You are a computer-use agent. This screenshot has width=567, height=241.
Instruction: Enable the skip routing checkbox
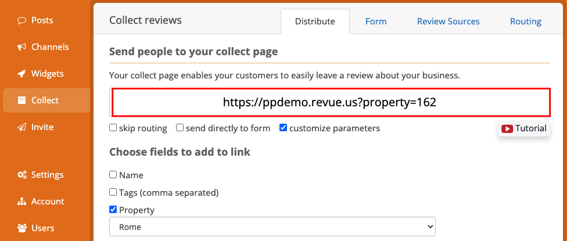click(x=113, y=128)
